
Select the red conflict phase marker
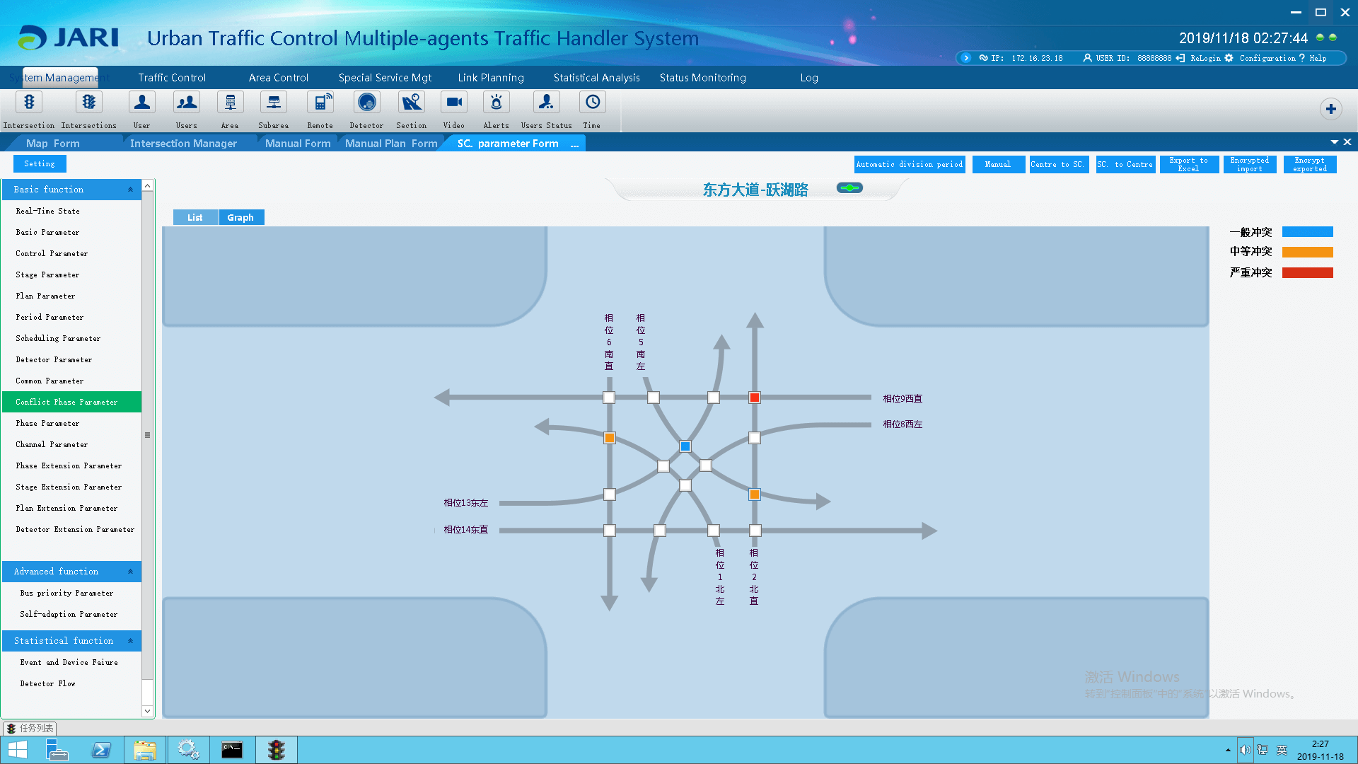(x=755, y=398)
